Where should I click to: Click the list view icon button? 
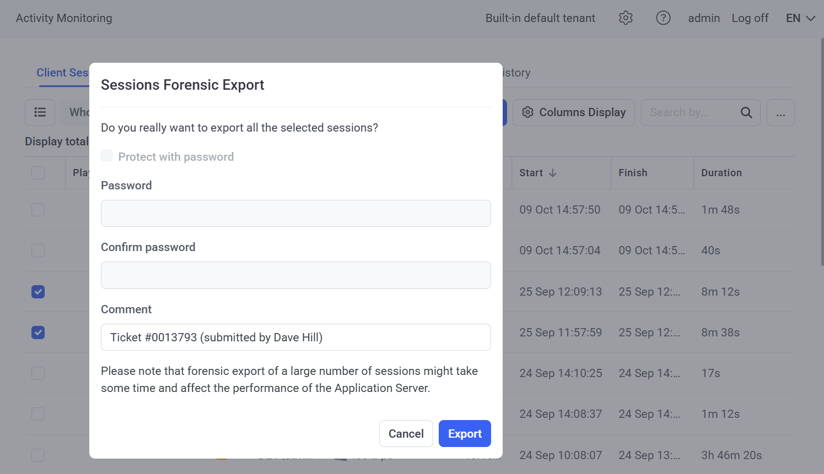(40, 112)
